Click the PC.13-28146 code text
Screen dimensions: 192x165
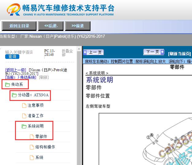click(50, 53)
